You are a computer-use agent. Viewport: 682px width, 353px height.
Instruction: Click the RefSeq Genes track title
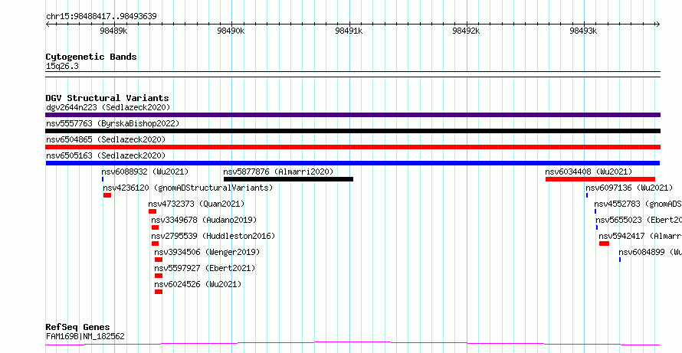click(78, 328)
